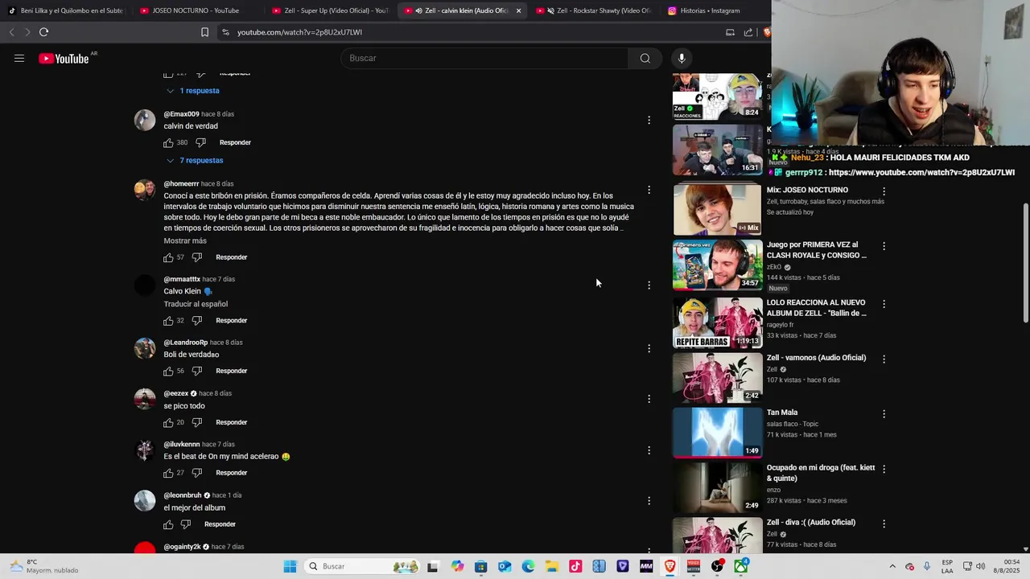The width and height of the screenshot is (1030, 579).
Task: Like the comment by @homeerrr
Action: [168, 257]
